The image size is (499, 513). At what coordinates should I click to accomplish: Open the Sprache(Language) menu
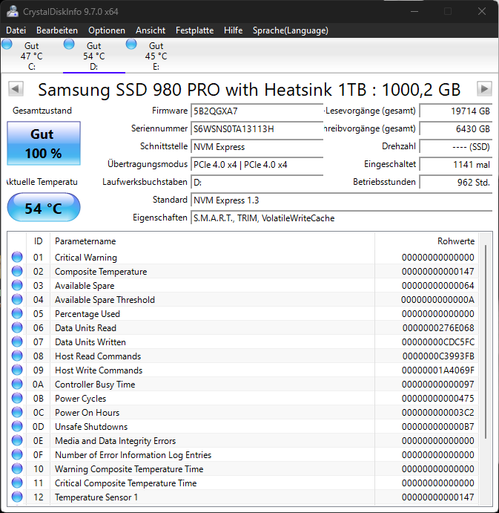290,30
